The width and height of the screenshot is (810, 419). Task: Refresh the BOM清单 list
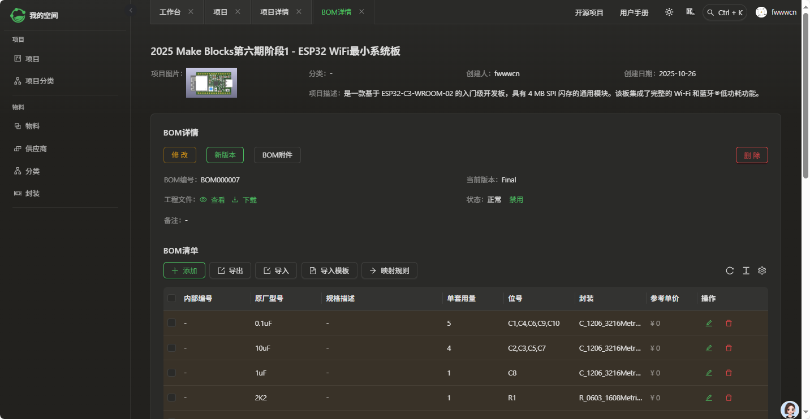coord(730,270)
